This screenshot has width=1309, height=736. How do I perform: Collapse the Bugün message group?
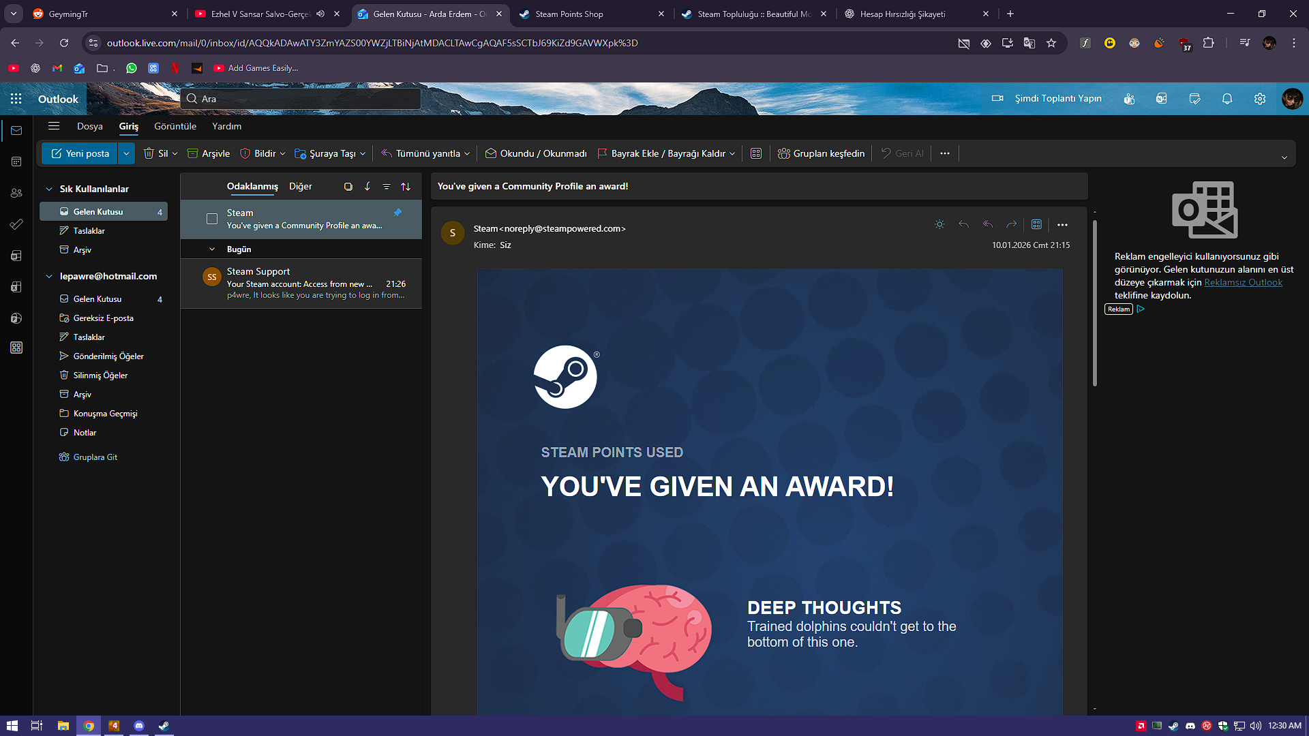coord(212,249)
